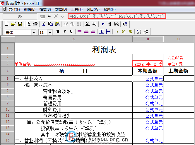Click the Copy icon

(x=50, y=24)
